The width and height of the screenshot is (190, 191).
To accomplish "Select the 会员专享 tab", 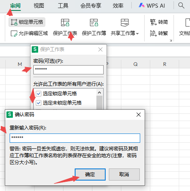I will pyautogui.click(x=91, y=6).
